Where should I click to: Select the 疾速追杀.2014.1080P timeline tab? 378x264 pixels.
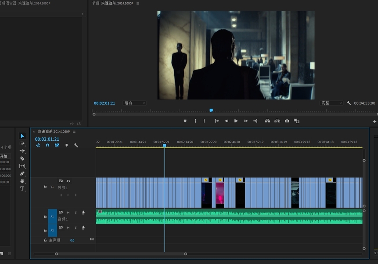pyautogui.click(x=54, y=132)
